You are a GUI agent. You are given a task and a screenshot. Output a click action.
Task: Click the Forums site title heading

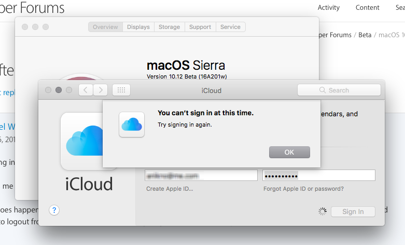coord(32,8)
